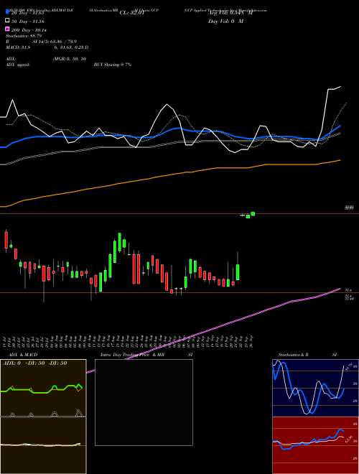Image resolution: width=359 pixels, height=474 pixels.
Task: Click the '31.4' price axis label
Action: 348,290
